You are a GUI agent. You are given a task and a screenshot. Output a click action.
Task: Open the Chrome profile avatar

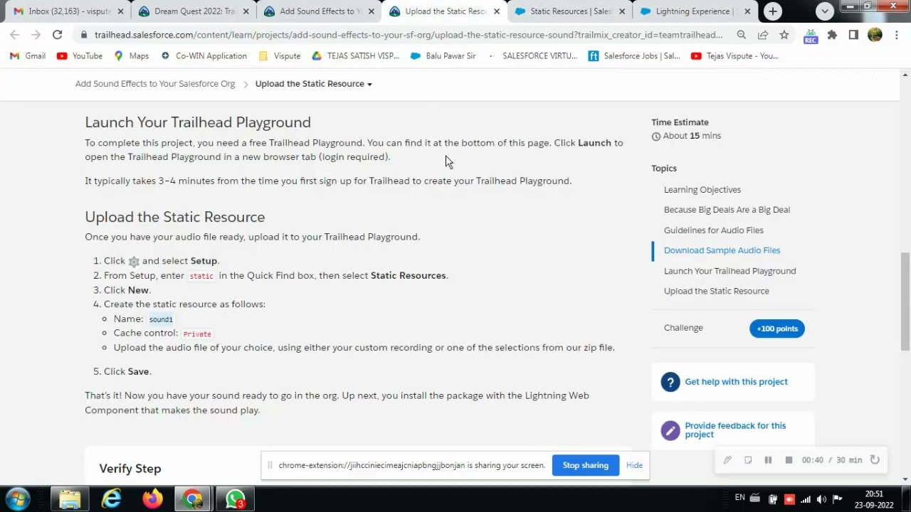point(875,35)
